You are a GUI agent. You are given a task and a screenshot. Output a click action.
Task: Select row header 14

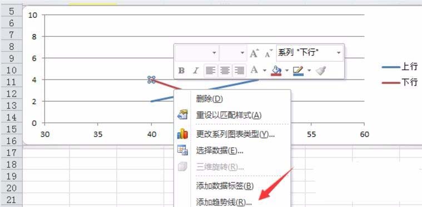11,117
